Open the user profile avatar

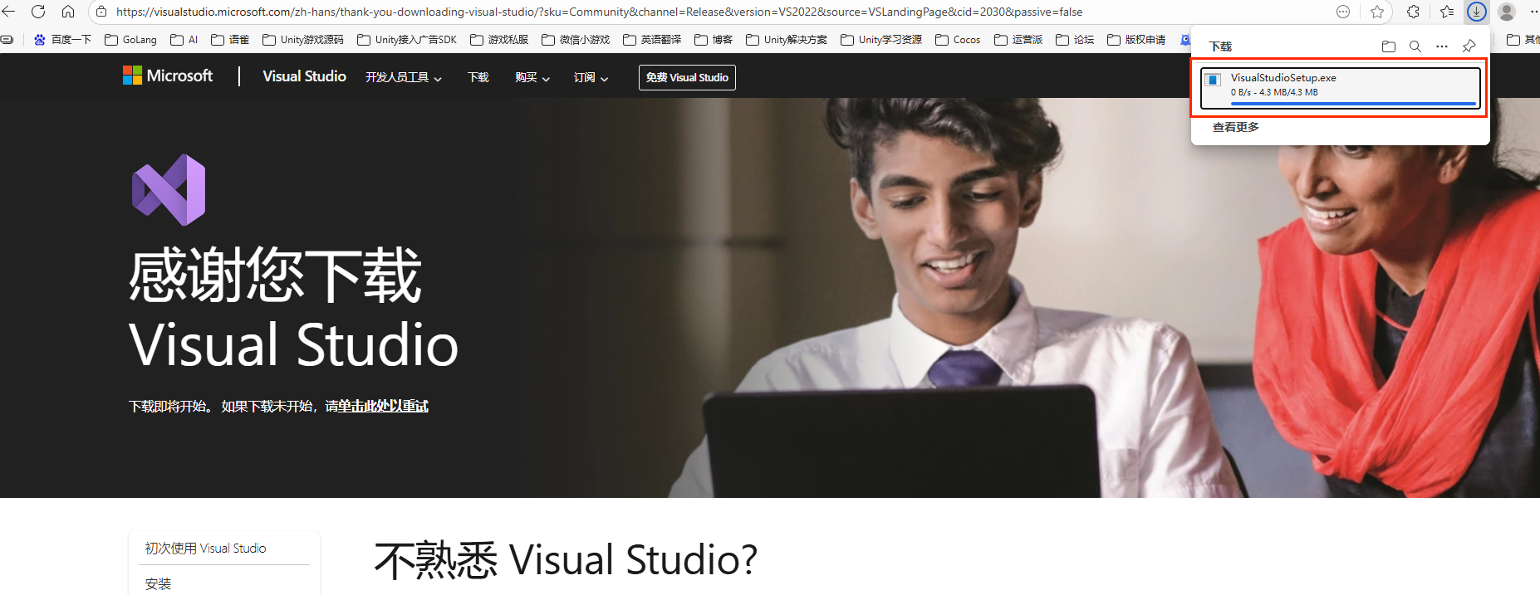1507,12
